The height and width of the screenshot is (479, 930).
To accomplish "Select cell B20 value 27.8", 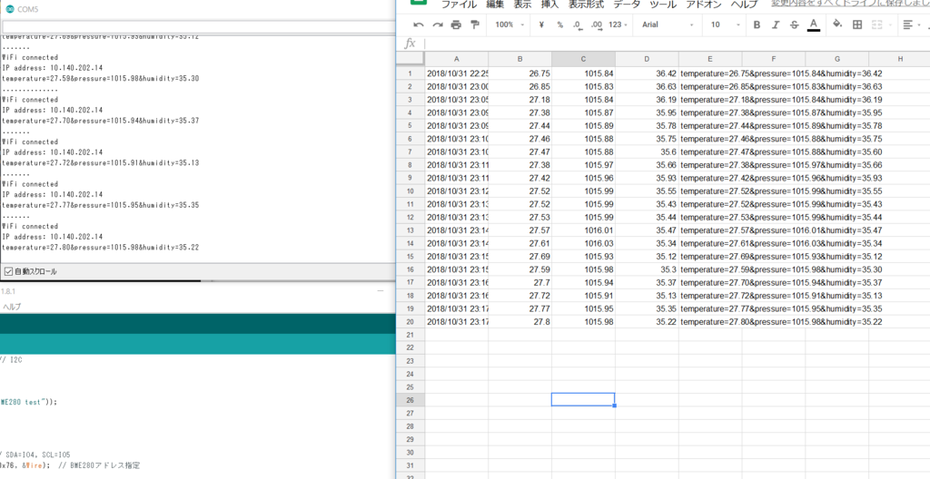I will [519, 321].
